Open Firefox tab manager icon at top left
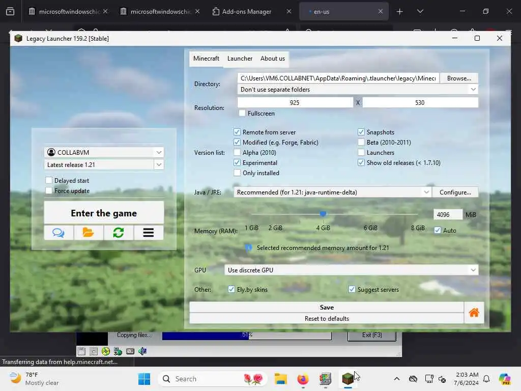The height and width of the screenshot is (391, 521). [10, 11]
